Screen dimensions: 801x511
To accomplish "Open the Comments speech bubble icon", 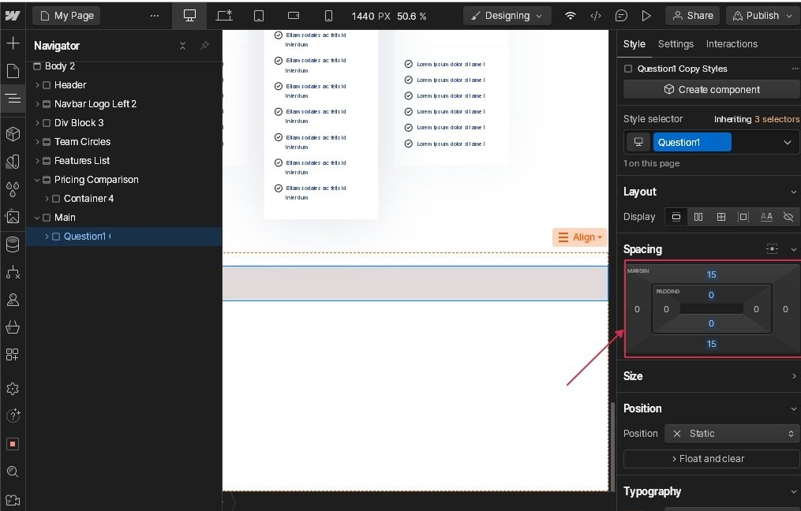I will click(x=622, y=16).
